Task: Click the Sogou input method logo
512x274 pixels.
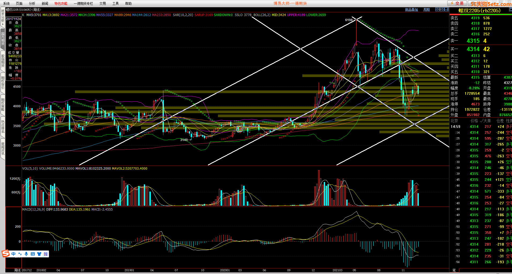Action: (6, 253)
